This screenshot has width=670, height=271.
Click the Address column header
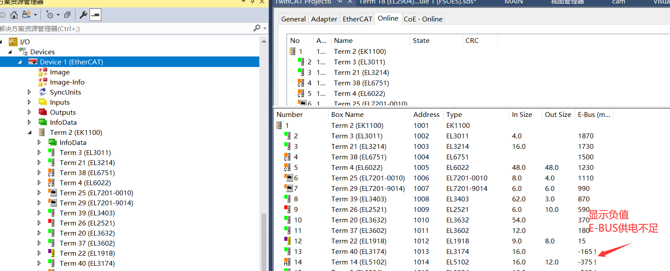(427, 114)
